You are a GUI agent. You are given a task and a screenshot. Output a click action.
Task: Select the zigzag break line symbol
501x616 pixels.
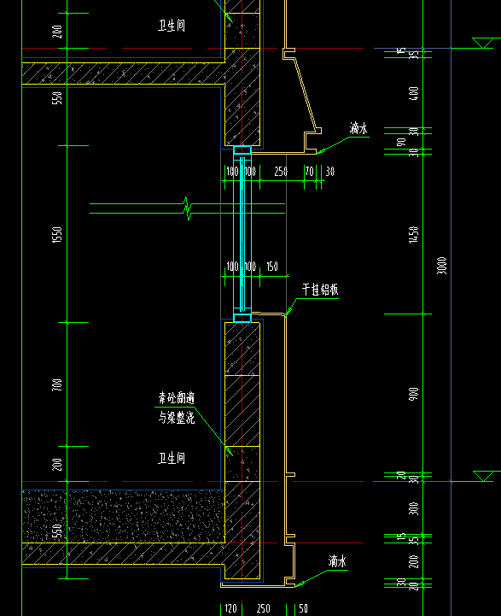(x=187, y=208)
